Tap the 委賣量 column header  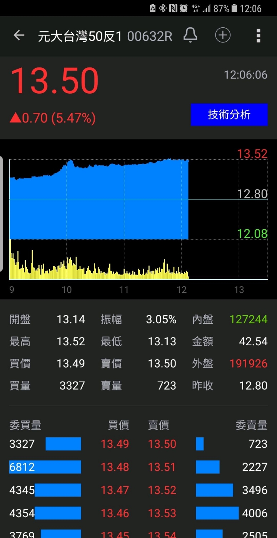252,425
